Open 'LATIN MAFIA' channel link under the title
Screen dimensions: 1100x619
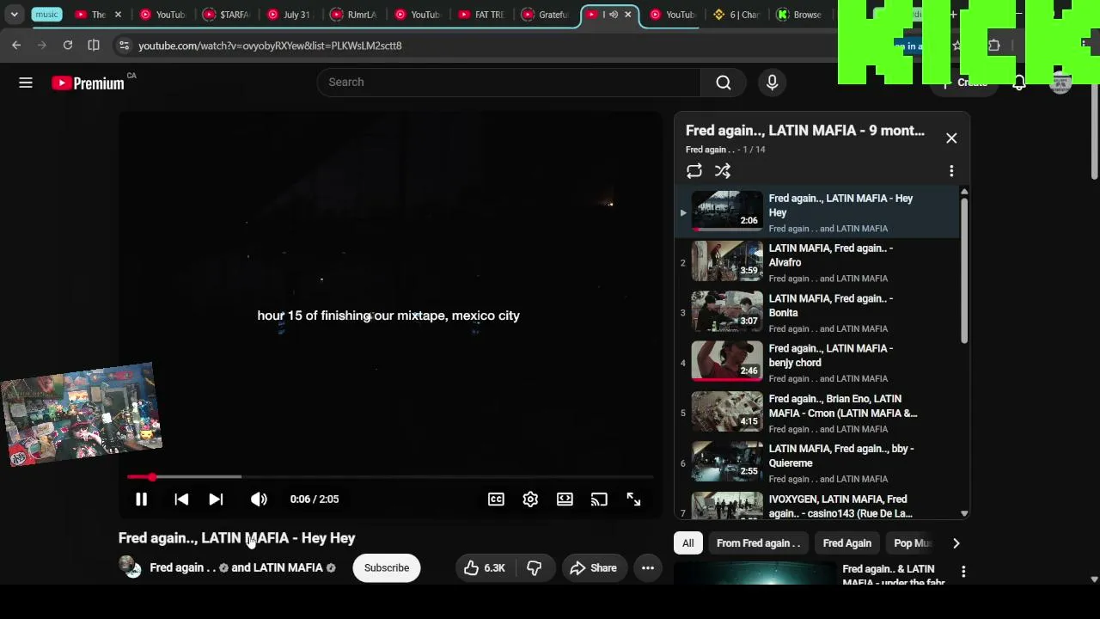pyautogui.click(x=288, y=568)
